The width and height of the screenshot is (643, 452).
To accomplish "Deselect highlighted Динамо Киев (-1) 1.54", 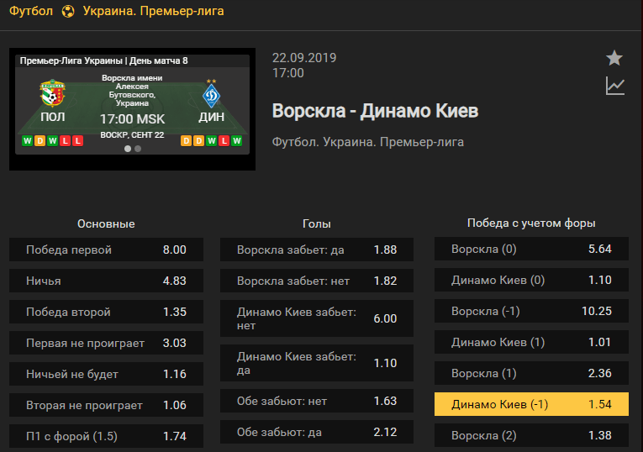I will click(531, 404).
